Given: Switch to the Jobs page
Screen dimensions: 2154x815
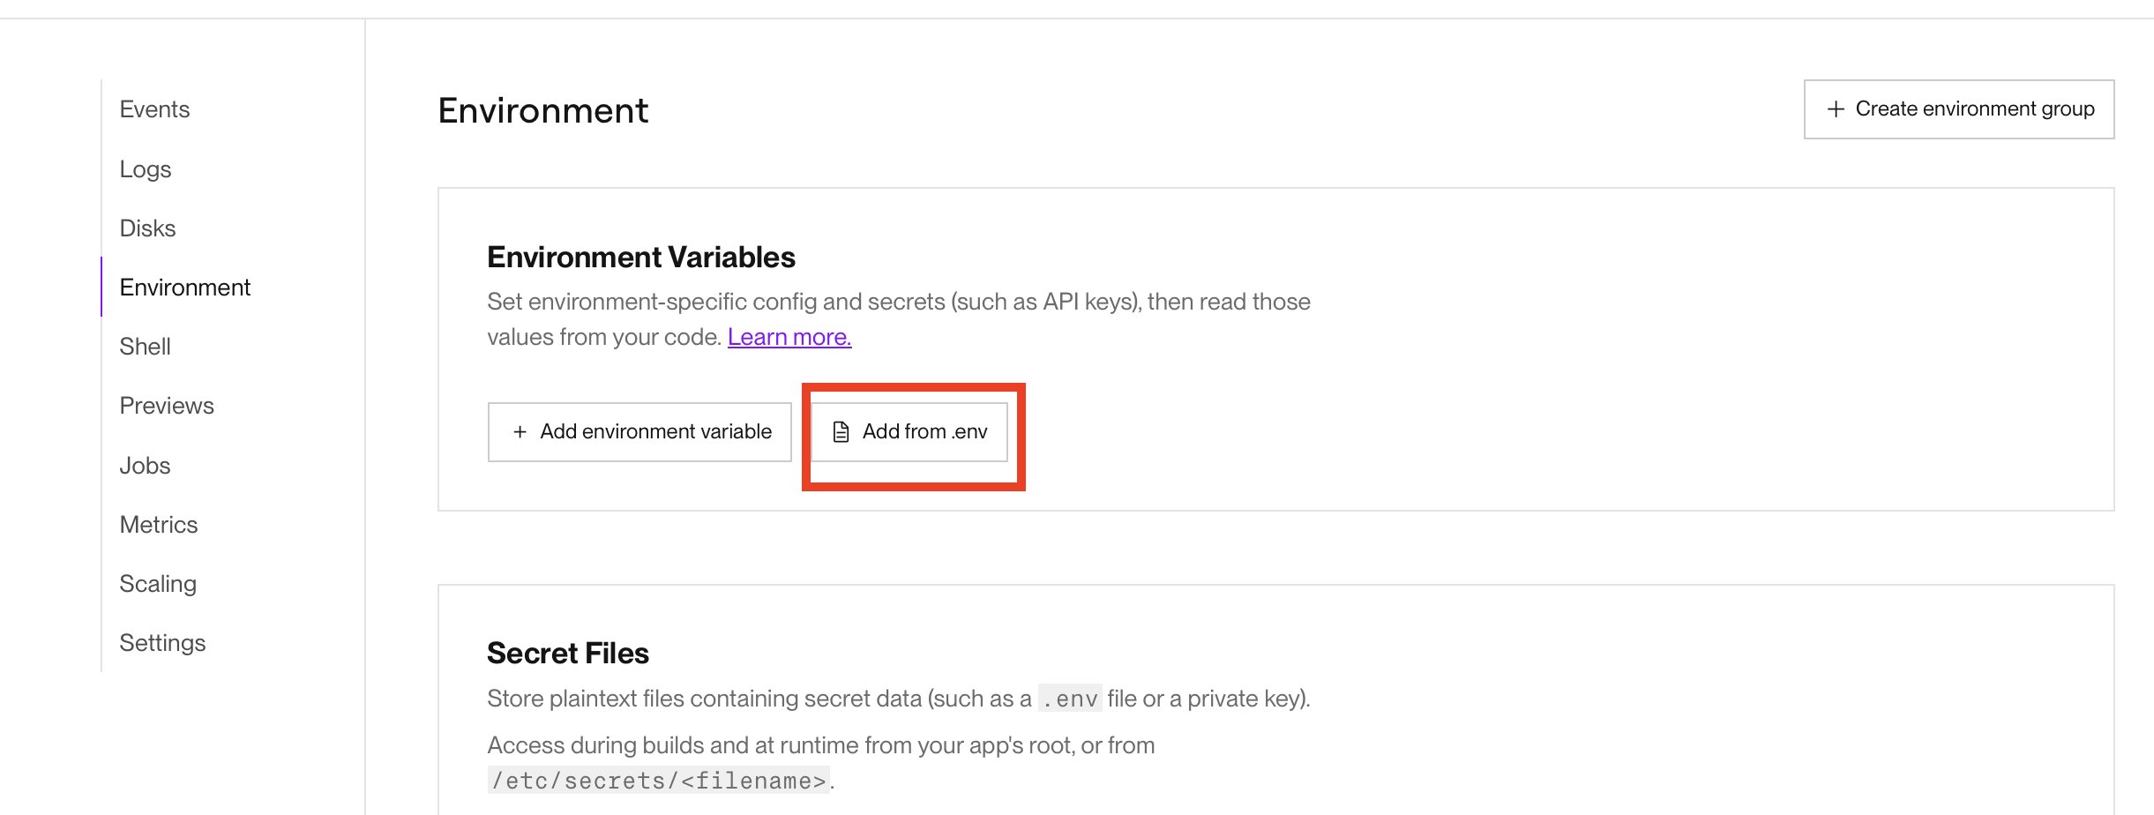Looking at the screenshot, I should (x=145, y=466).
